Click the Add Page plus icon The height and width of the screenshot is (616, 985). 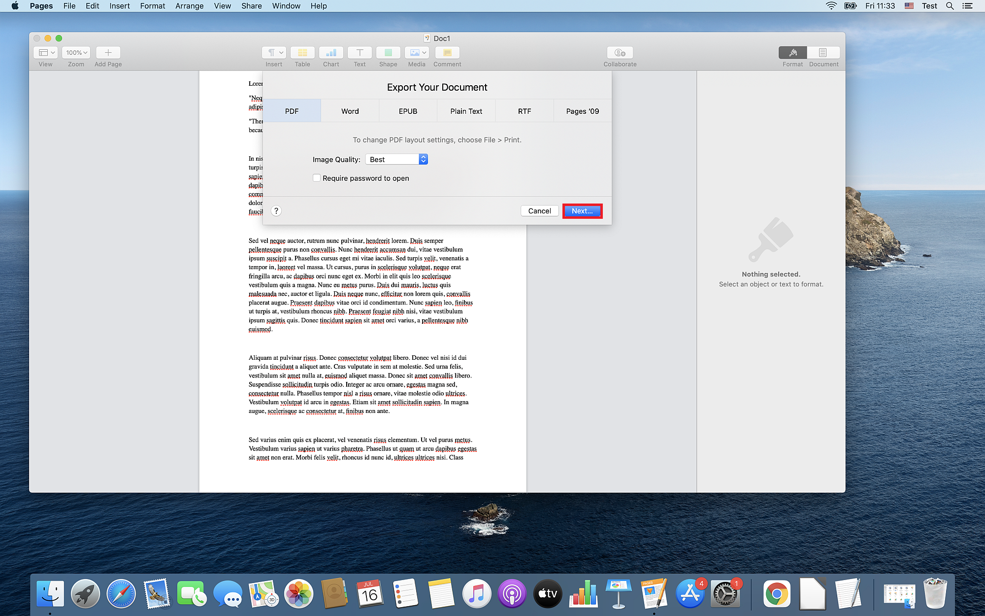point(108,53)
